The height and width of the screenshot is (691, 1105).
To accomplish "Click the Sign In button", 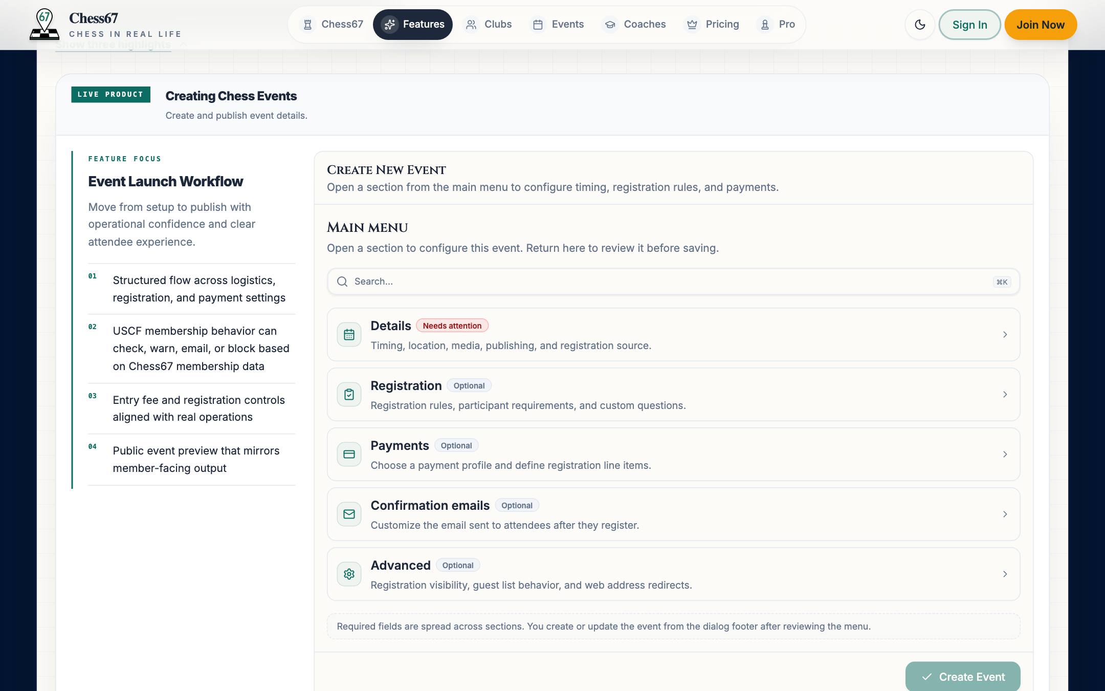I will tap(969, 25).
